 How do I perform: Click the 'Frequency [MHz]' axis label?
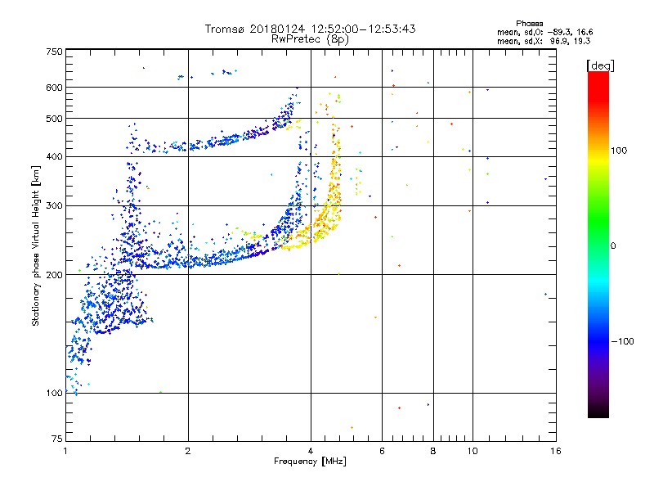point(310,462)
